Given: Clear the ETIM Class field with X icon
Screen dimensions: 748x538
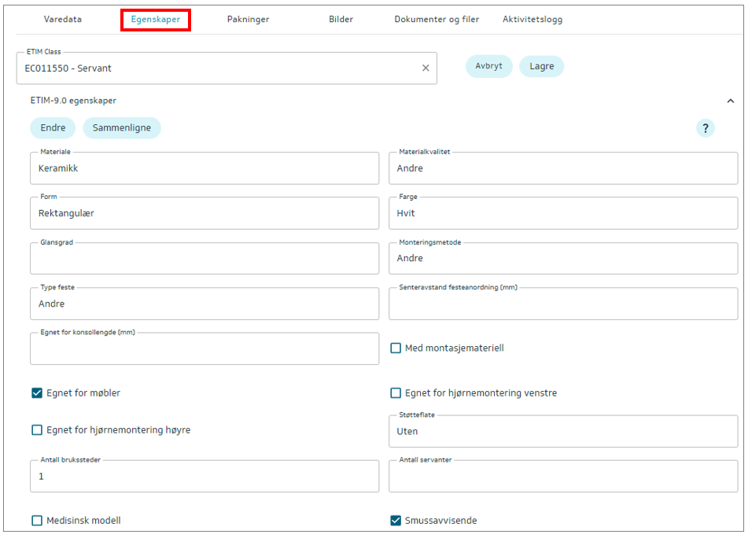Looking at the screenshot, I should (426, 68).
